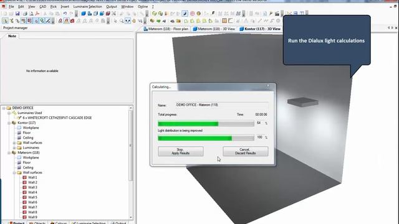The image size is (399, 224).
Task: Open the Window menu
Action: (127, 6)
